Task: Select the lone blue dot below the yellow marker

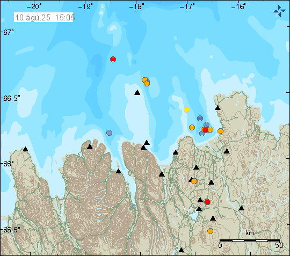Action: pos(200,118)
